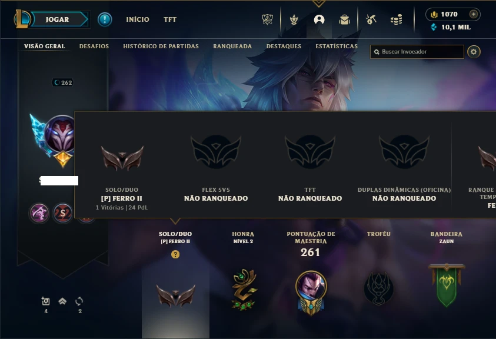Go to the RANQUEADA tab
The height and width of the screenshot is (339, 496).
coord(232,46)
